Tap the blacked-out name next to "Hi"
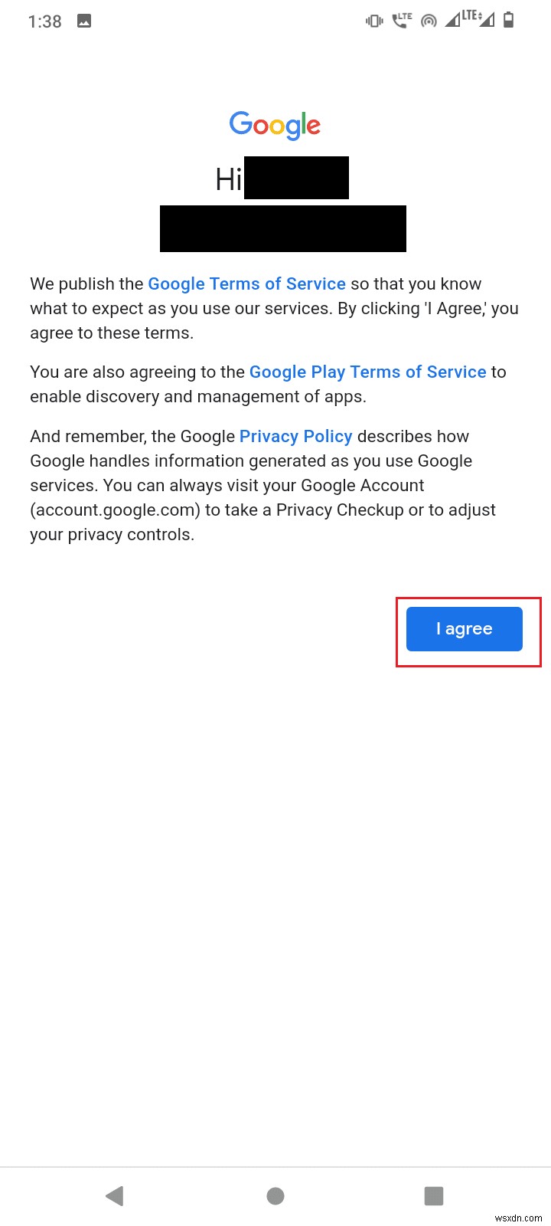The height and width of the screenshot is (1226, 551). (x=296, y=178)
